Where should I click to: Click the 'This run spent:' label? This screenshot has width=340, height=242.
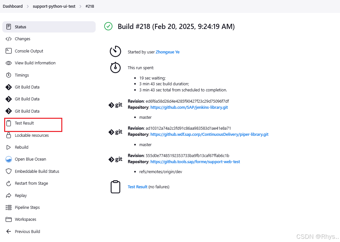[141, 68]
